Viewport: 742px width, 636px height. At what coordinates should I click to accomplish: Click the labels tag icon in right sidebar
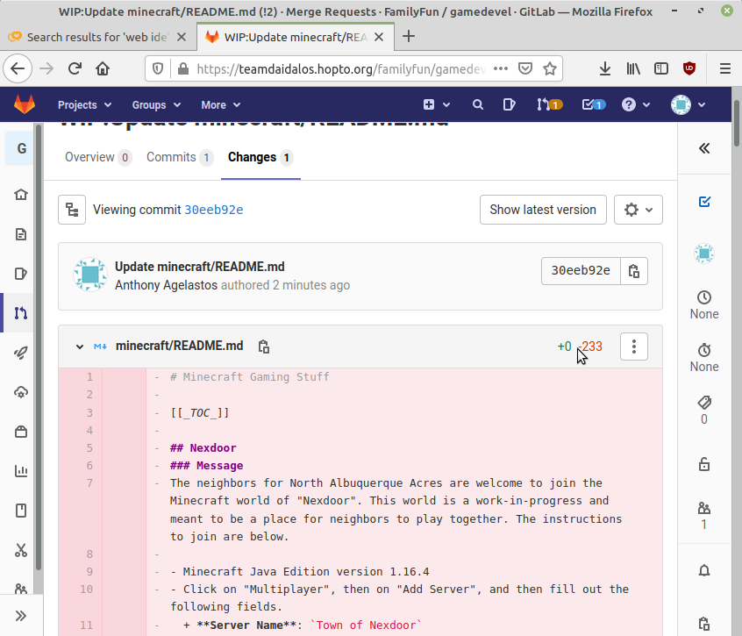704,403
